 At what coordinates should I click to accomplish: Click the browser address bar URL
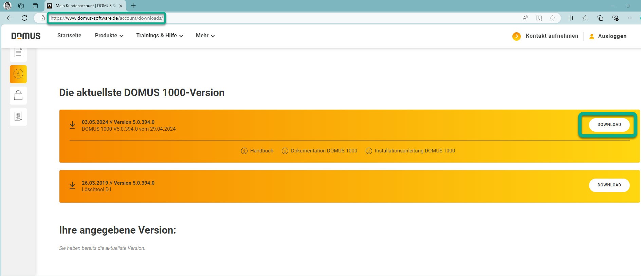point(107,18)
